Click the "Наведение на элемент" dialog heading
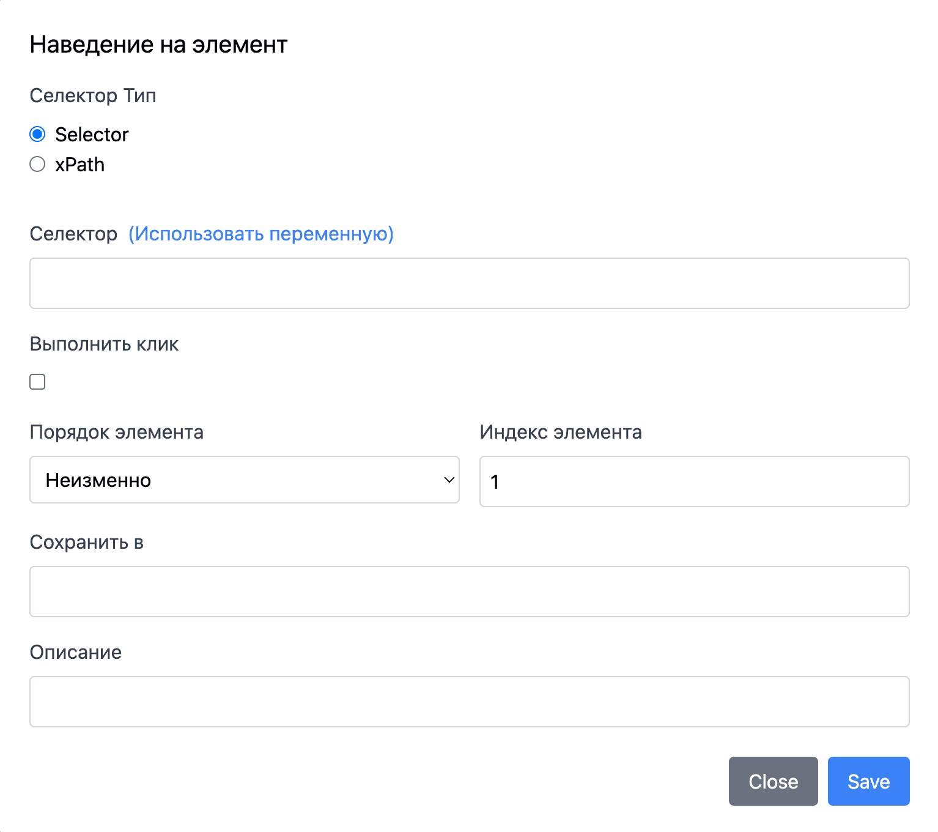The width and height of the screenshot is (938, 832). coord(158,45)
